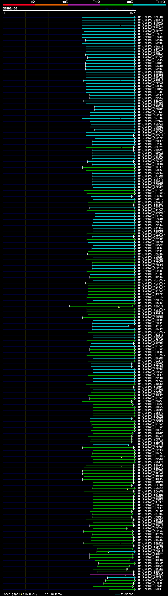The image size is (168, 596).
Task: Select hit label UniRef100_P52879
Action: 151,361
